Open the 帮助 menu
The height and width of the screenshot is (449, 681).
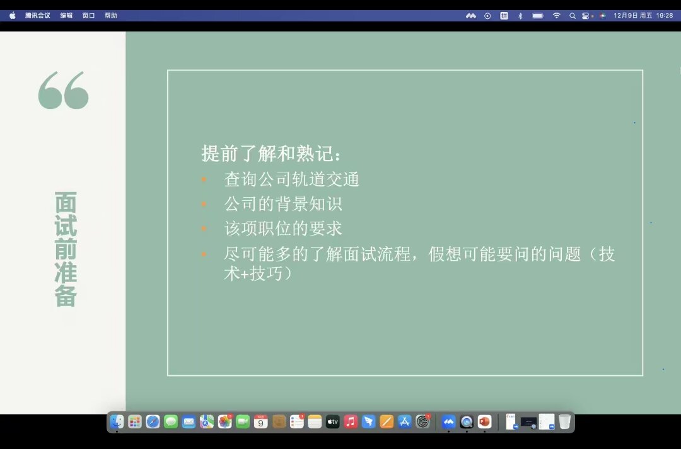pyautogui.click(x=111, y=16)
